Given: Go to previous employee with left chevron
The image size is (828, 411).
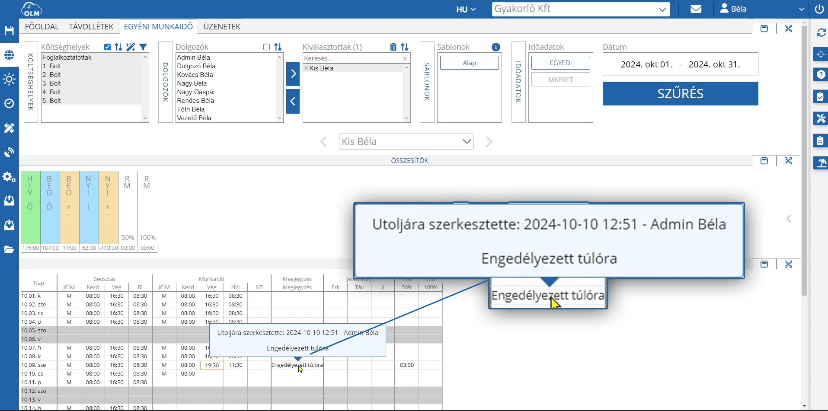Looking at the screenshot, I should pyautogui.click(x=323, y=142).
